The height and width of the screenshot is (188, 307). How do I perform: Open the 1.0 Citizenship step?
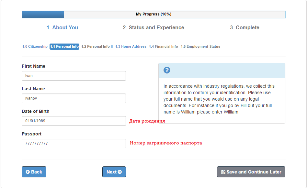pyautogui.click(x=35, y=47)
